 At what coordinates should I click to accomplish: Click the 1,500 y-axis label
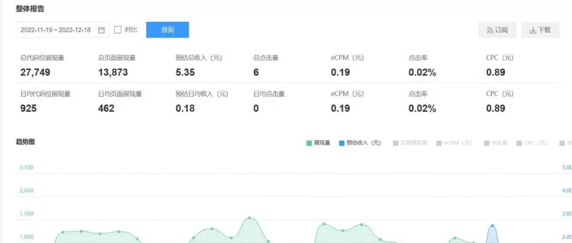[26, 213]
